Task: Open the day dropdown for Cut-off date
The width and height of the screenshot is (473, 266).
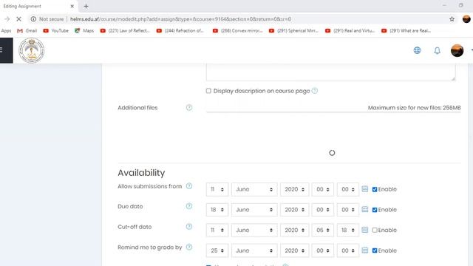Action: (217, 230)
